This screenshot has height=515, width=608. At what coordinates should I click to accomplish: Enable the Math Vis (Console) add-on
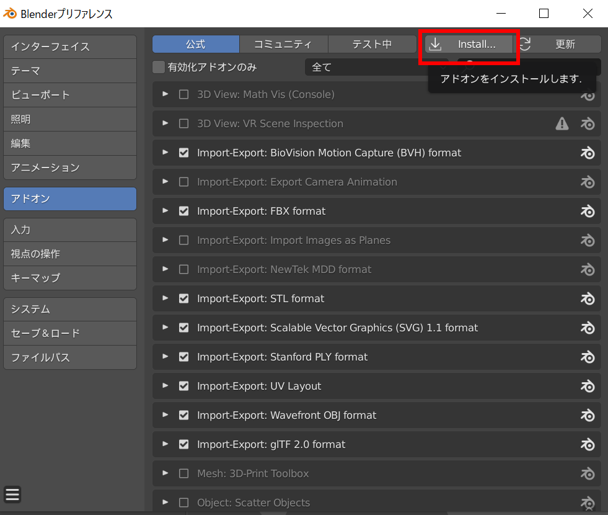click(x=184, y=94)
